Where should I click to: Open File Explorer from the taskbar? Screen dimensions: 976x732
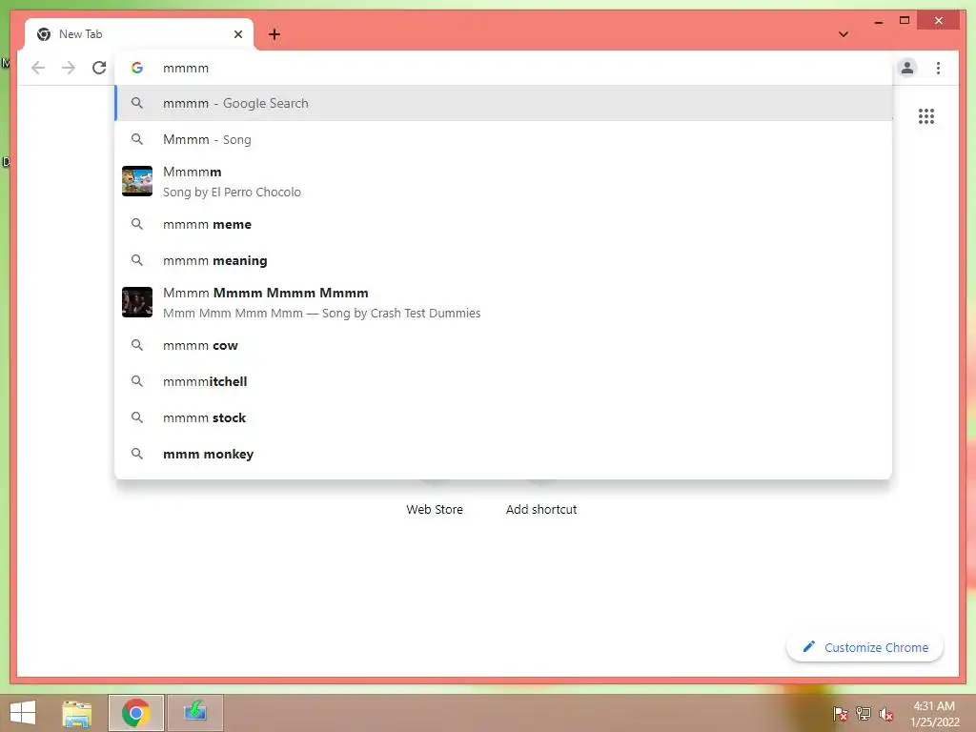coord(77,713)
